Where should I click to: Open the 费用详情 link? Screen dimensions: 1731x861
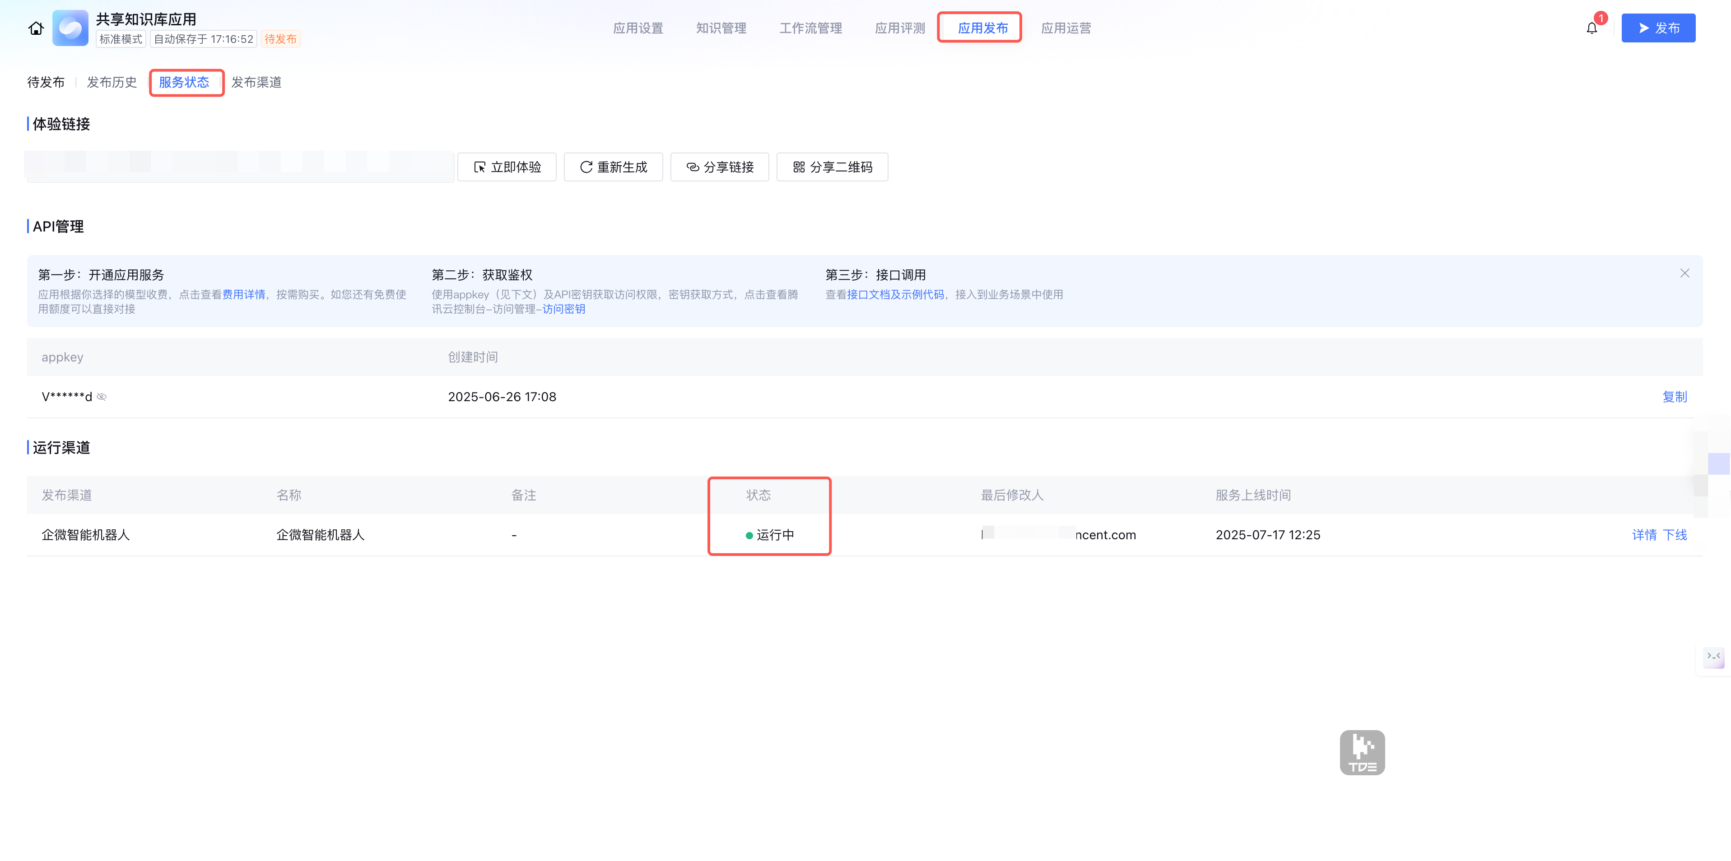coord(243,295)
